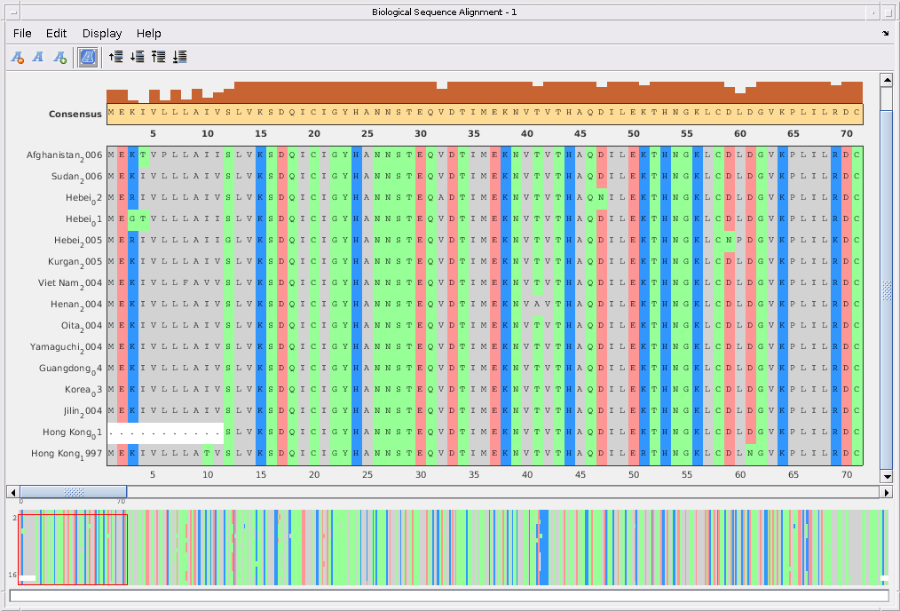Select the Afghanistan 2006 sequence label
The width and height of the screenshot is (900, 611).
(64, 155)
